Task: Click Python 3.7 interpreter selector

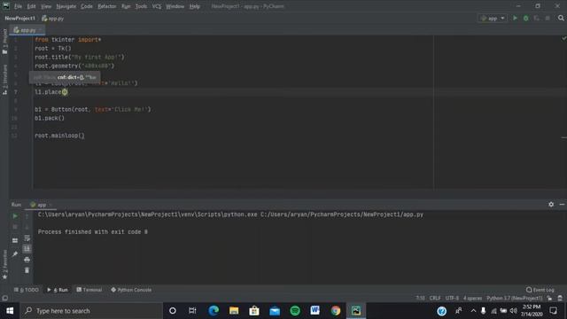Action: 514,299
